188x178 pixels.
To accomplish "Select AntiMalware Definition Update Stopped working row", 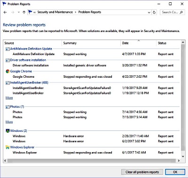I will pos(93,54).
